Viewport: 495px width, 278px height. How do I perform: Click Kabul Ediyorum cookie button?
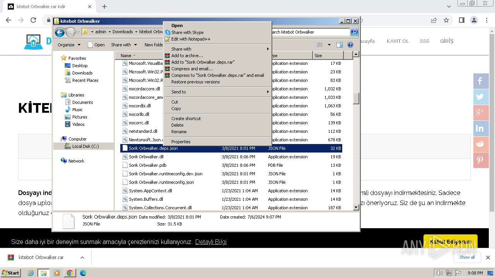pos(451,242)
